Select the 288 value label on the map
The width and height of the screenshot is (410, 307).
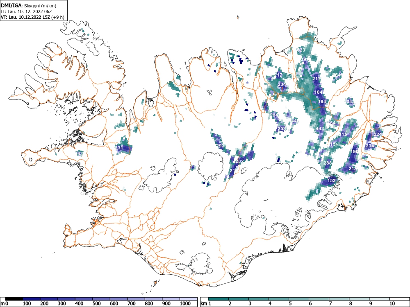pos(328,163)
